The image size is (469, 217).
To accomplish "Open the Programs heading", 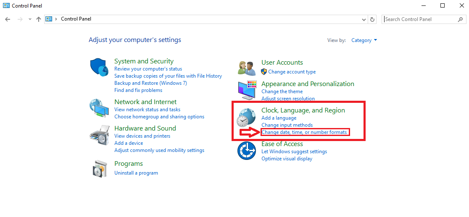I will [129, 164].
